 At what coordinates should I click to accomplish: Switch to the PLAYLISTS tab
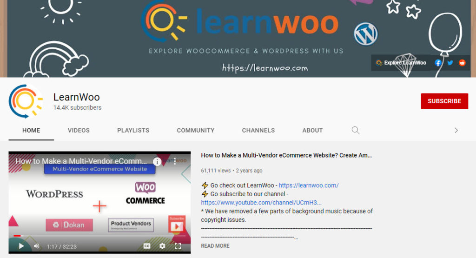(133, 131)
